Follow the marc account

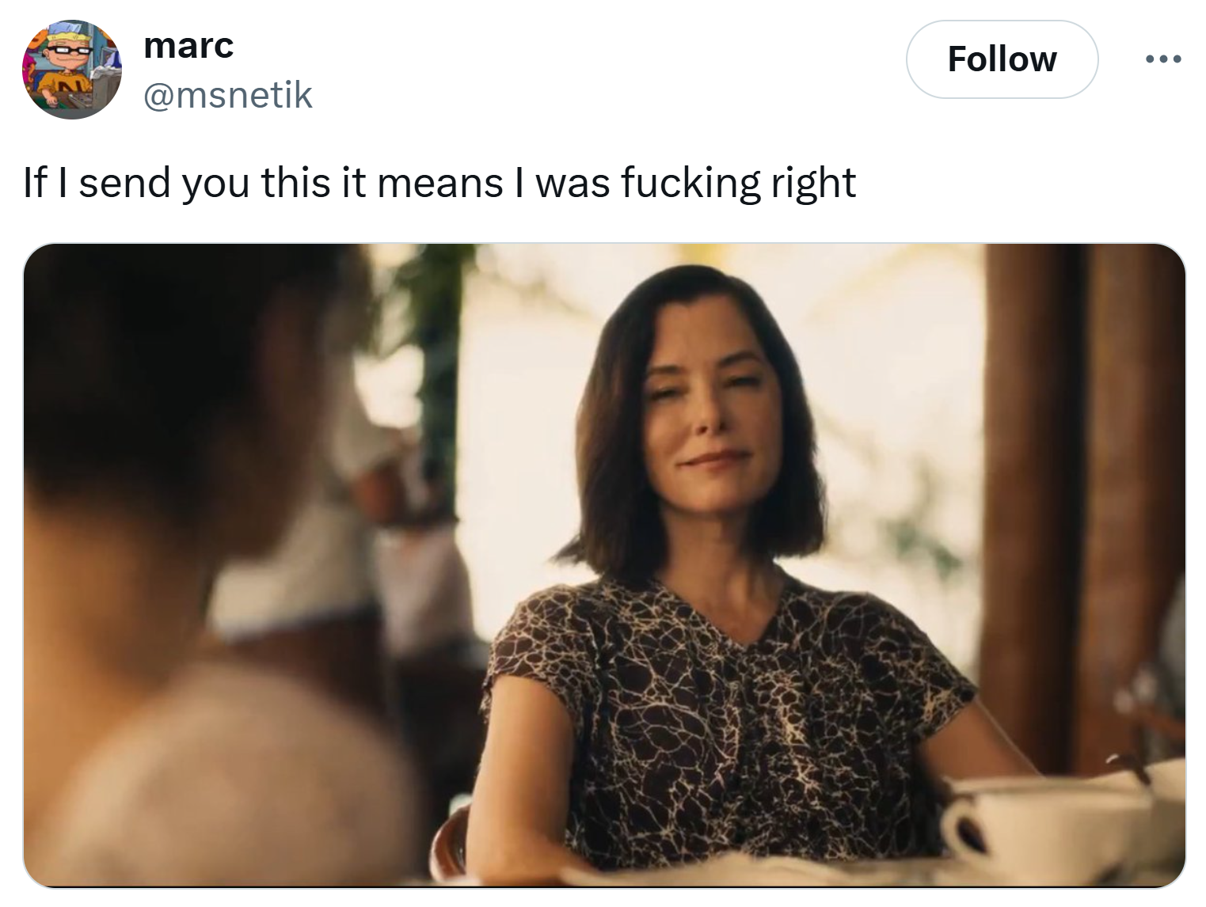[x=1002, y=59]
